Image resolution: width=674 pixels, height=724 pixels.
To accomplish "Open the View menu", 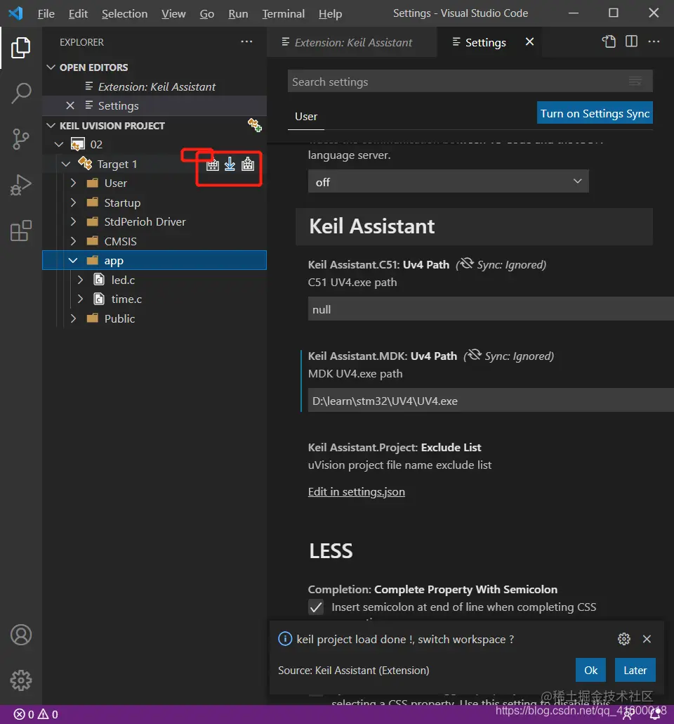I will (x=173, y=14).
